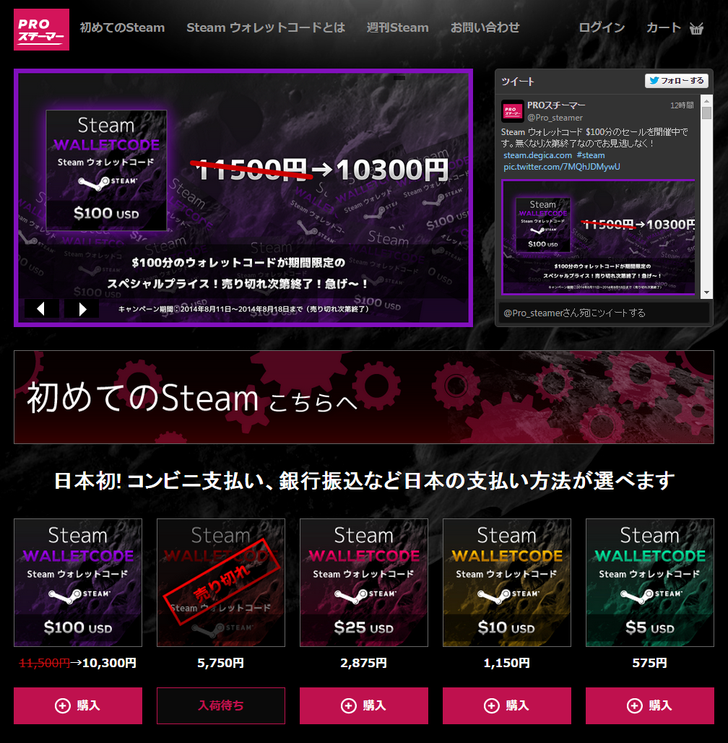
Task: Open the shopping cart basket icon
Action: pos(696,28)
